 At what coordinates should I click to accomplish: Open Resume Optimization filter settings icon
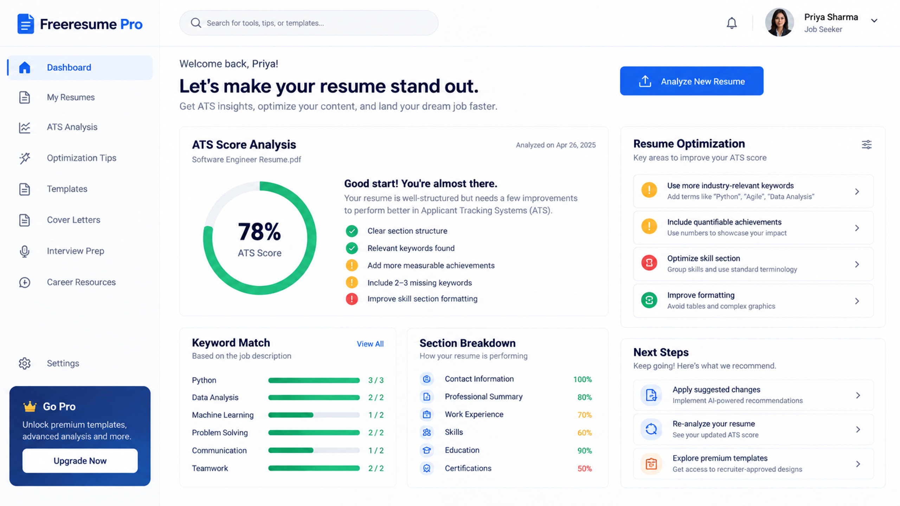867,144
